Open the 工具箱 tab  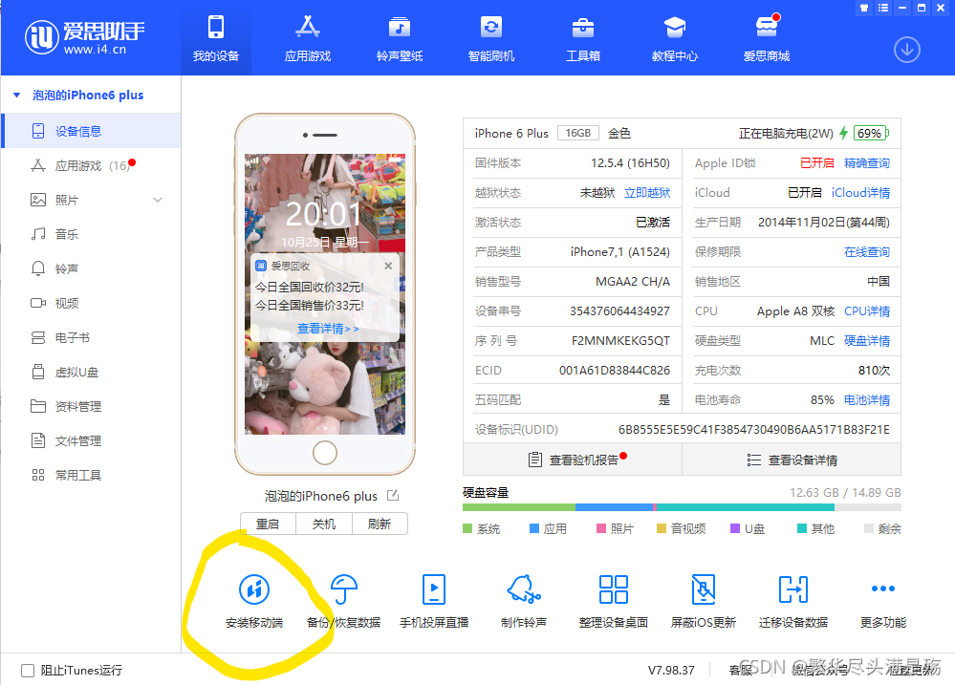coord(583,39)
